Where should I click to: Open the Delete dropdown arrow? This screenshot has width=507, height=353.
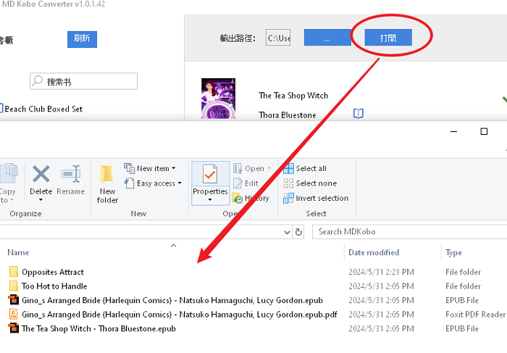[x=41, y=200]
